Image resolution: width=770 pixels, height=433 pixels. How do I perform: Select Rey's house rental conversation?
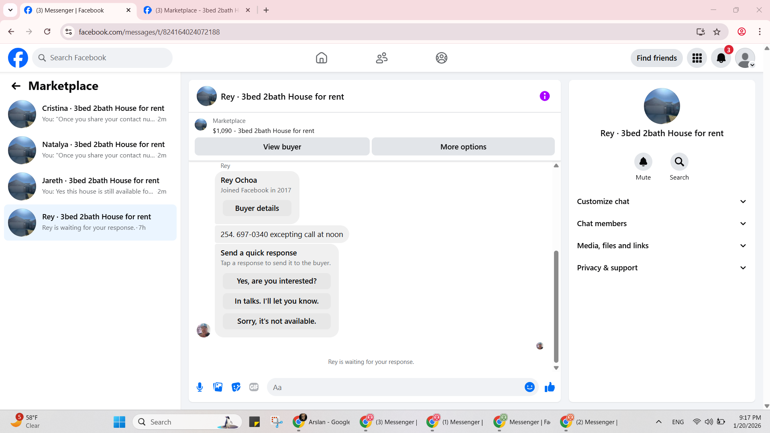click(90, 223)
